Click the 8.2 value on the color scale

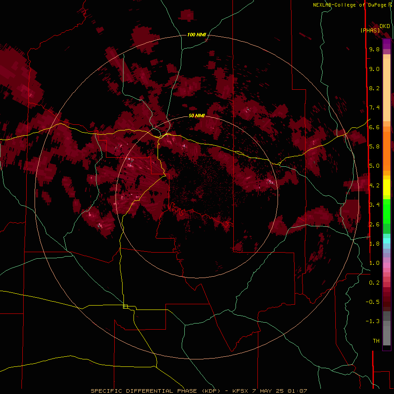point(374,88)
